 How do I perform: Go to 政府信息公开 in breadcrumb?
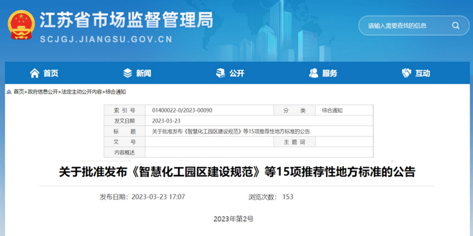(43, 92)
